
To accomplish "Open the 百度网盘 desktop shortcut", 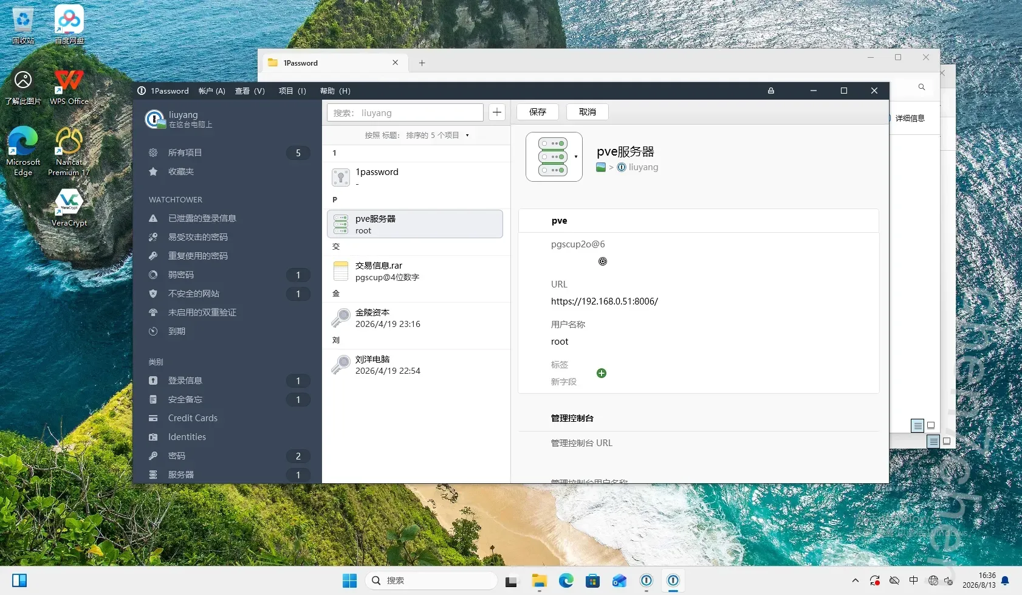I will 69,25.
